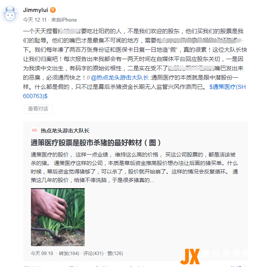
Task: Click the 查看对话 button
Action: [38, 109]
